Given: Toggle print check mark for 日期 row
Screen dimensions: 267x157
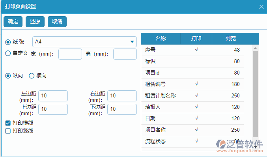Looking at the screenshot, I should [196, 118].
